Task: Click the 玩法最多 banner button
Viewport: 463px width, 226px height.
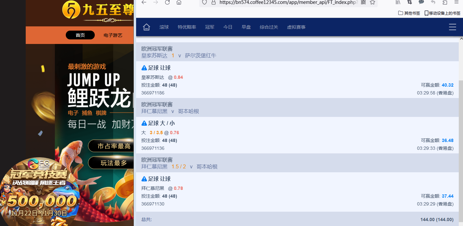Action: point(111,163)
